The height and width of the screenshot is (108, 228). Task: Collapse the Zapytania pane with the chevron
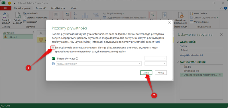click(33, 32)
